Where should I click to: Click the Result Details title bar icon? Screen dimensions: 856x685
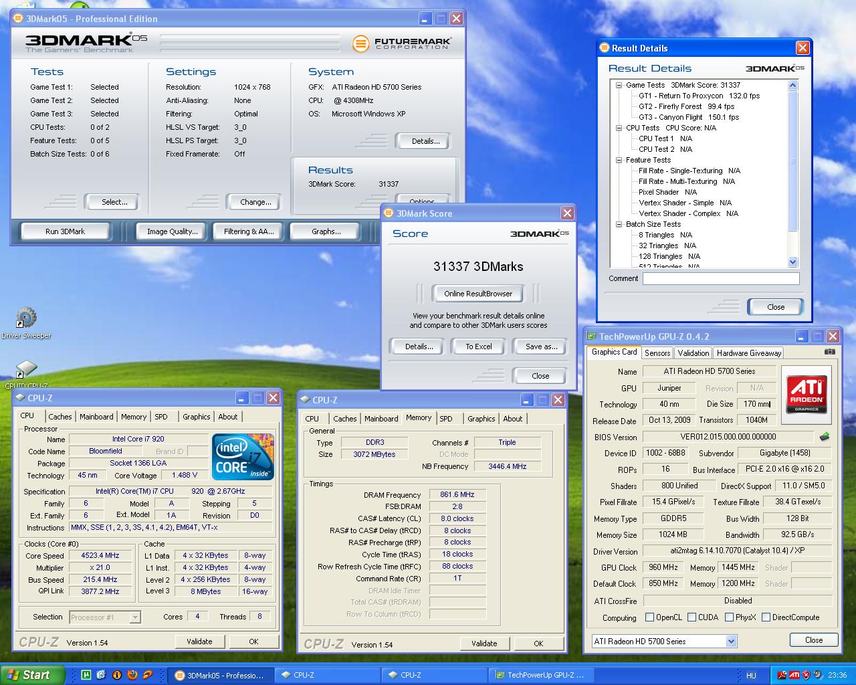605,47
